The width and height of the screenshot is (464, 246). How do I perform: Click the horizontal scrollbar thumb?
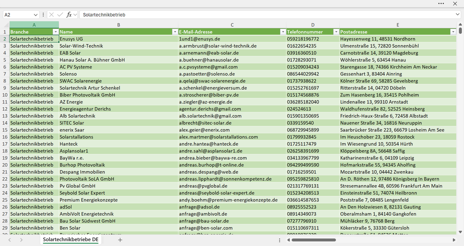tap(313, 240)
